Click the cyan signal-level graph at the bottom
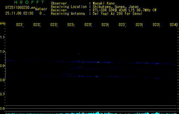179x114 pixels. (x=91, y=113)
